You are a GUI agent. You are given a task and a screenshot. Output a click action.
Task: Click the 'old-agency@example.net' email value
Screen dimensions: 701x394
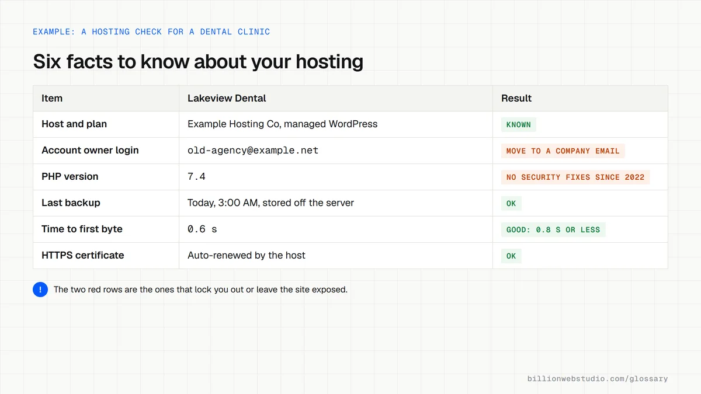(253, 150)
